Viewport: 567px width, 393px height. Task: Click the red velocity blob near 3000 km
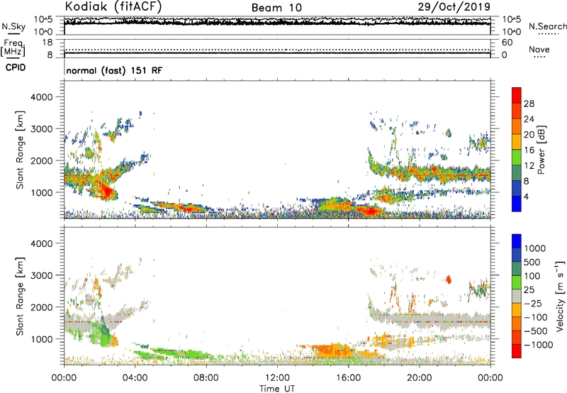pyautogui.click(x=449, y=279)
